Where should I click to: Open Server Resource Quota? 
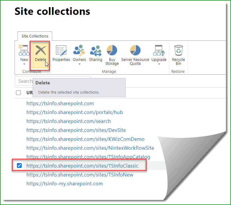click(135, 55)
